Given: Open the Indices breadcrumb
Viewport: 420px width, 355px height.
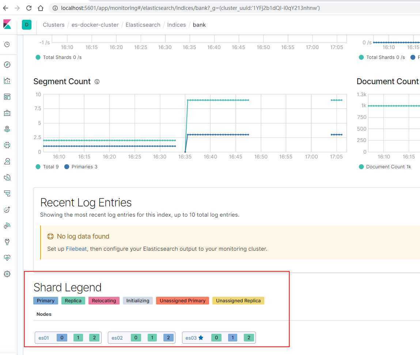Looking at the screenshot, I should pyautogui.click(x=177, y=25).
